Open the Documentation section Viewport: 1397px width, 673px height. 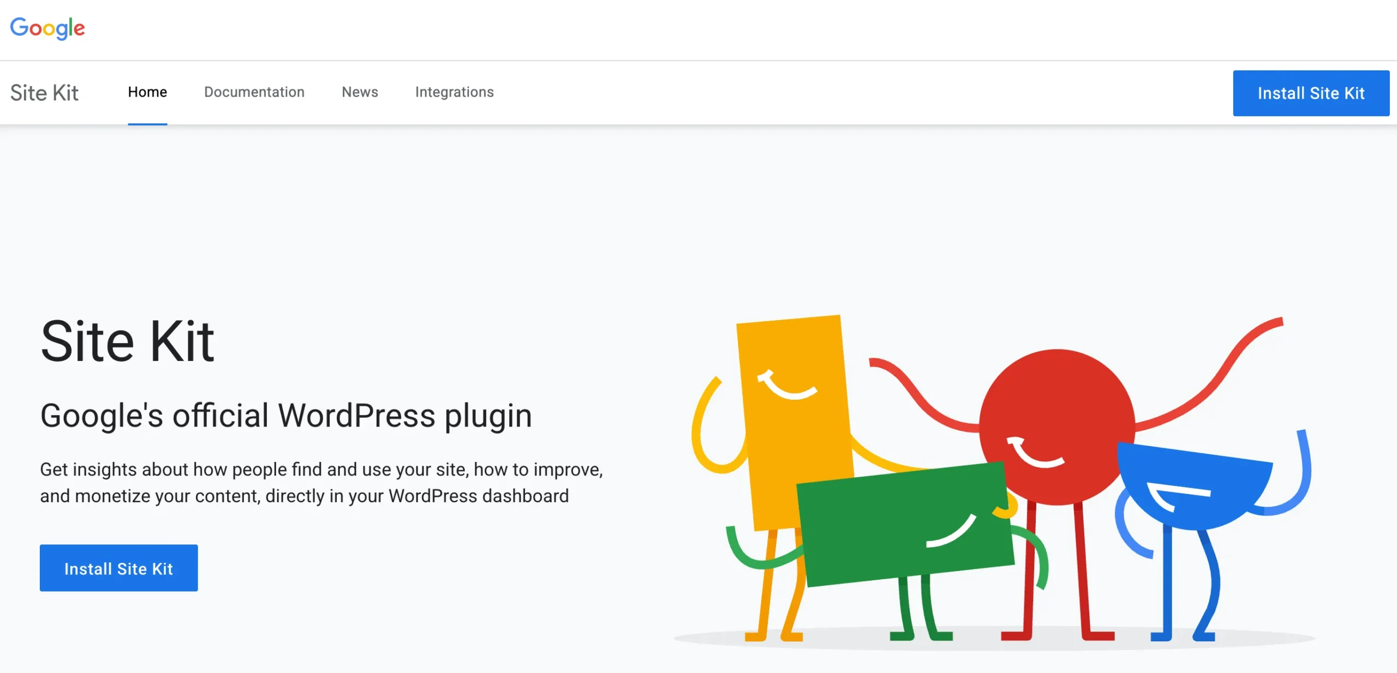(254, 92)
